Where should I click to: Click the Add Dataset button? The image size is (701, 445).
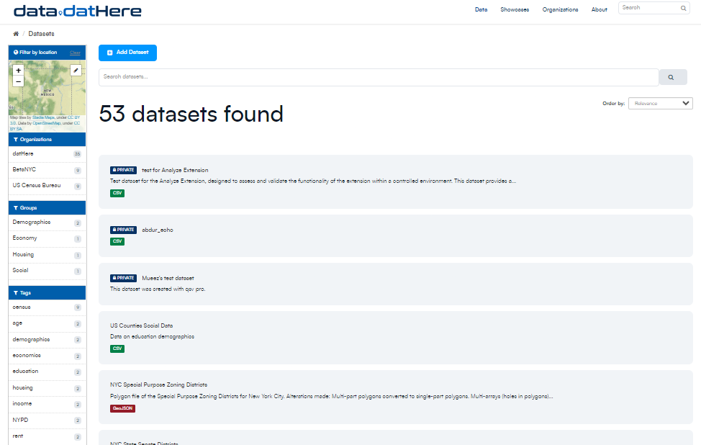tap(127, 53)
